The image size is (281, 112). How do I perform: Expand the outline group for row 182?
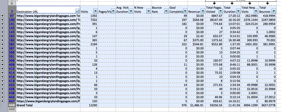[x=2, y=40]
